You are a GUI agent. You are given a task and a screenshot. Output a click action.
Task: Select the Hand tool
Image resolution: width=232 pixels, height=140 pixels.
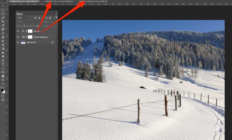(3, 76)
